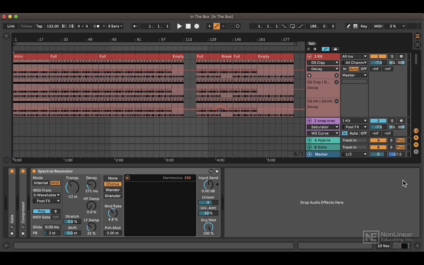The width and height of the screenshot is (424, 265).
Task: Toggle the spectrogram display play icon
Action: click(x=128, y=178)
